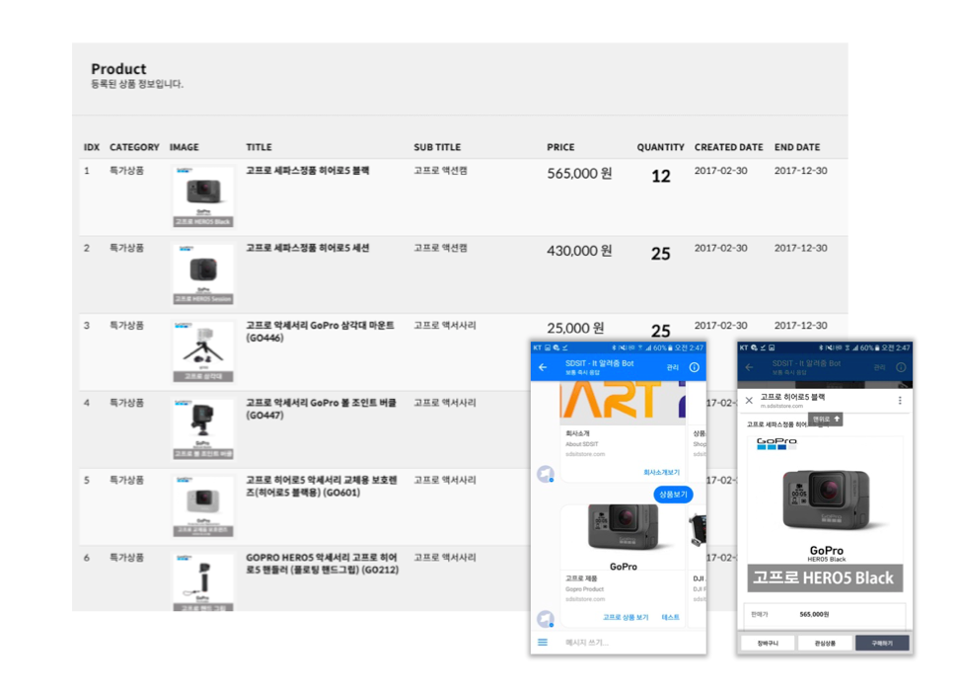The image size is (958, 693).
Task: Click the IMAGE column header
Action: [x=184, y=147]
